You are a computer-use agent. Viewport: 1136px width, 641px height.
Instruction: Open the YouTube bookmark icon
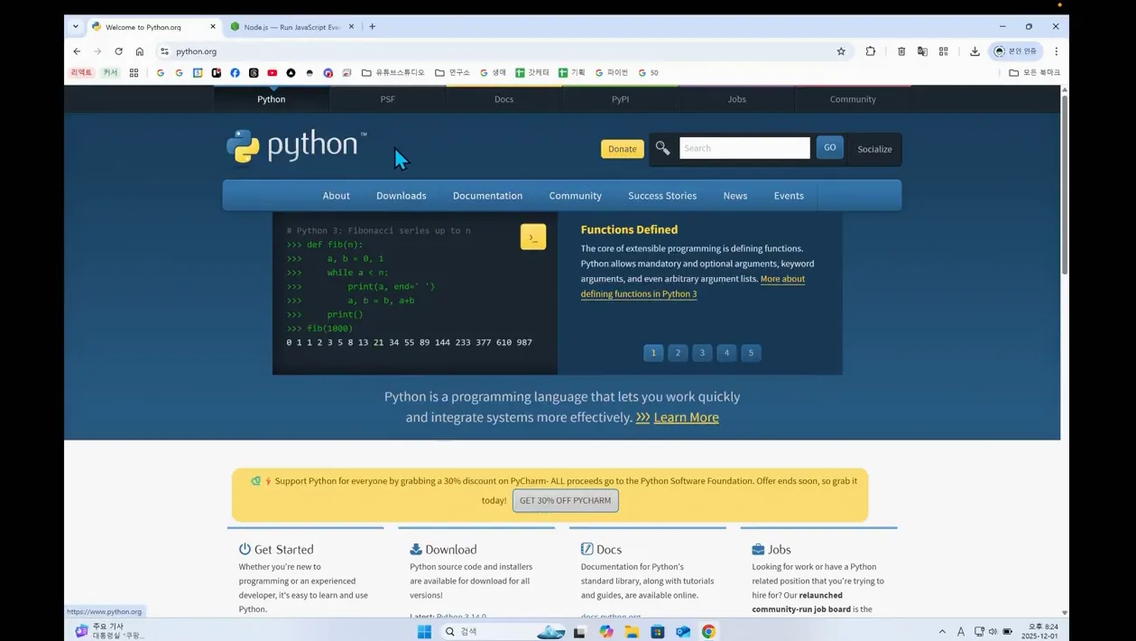272,72
